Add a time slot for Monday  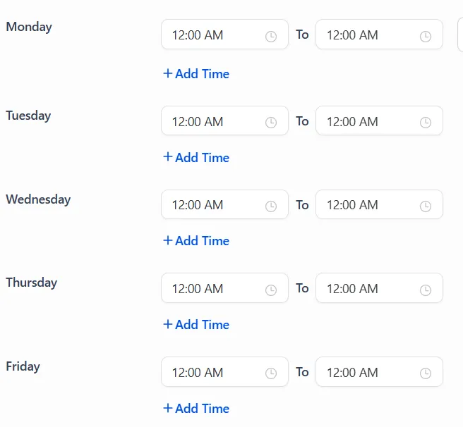pyautogui.click(x=196, y=74)
